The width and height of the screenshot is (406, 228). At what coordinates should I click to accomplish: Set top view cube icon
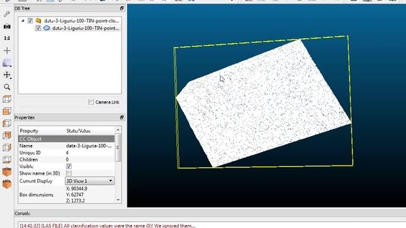pyautogui.click(x=7, y=99)
